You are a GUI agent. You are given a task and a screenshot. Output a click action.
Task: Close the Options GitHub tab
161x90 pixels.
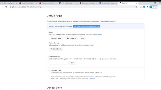pyautogui.click(x=137, y=3)
